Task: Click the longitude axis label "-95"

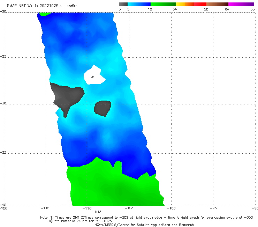Action: tap(213, 208)
